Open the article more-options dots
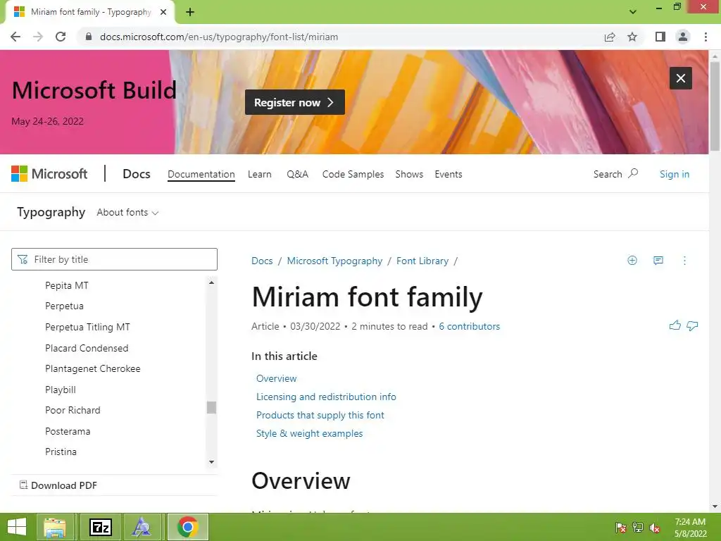Screen dimensions: 721x541 [684, 261]
